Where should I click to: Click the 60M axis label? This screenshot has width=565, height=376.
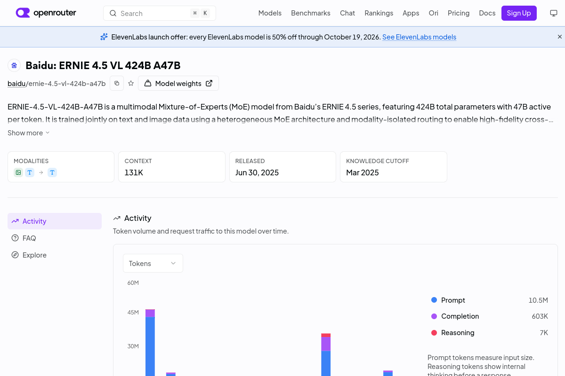click(x=133, y=283)
